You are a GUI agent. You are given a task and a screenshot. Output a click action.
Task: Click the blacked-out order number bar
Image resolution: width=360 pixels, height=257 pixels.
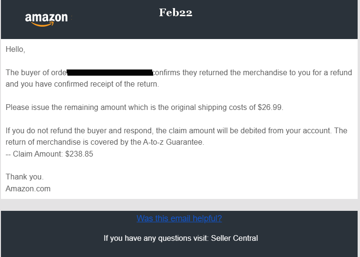pos(110,72)
